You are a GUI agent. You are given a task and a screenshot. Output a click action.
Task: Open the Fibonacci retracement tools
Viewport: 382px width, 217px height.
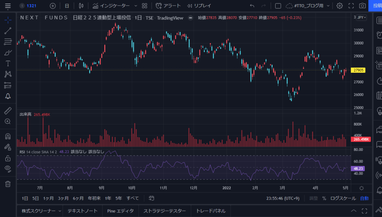tap(8, 42)
